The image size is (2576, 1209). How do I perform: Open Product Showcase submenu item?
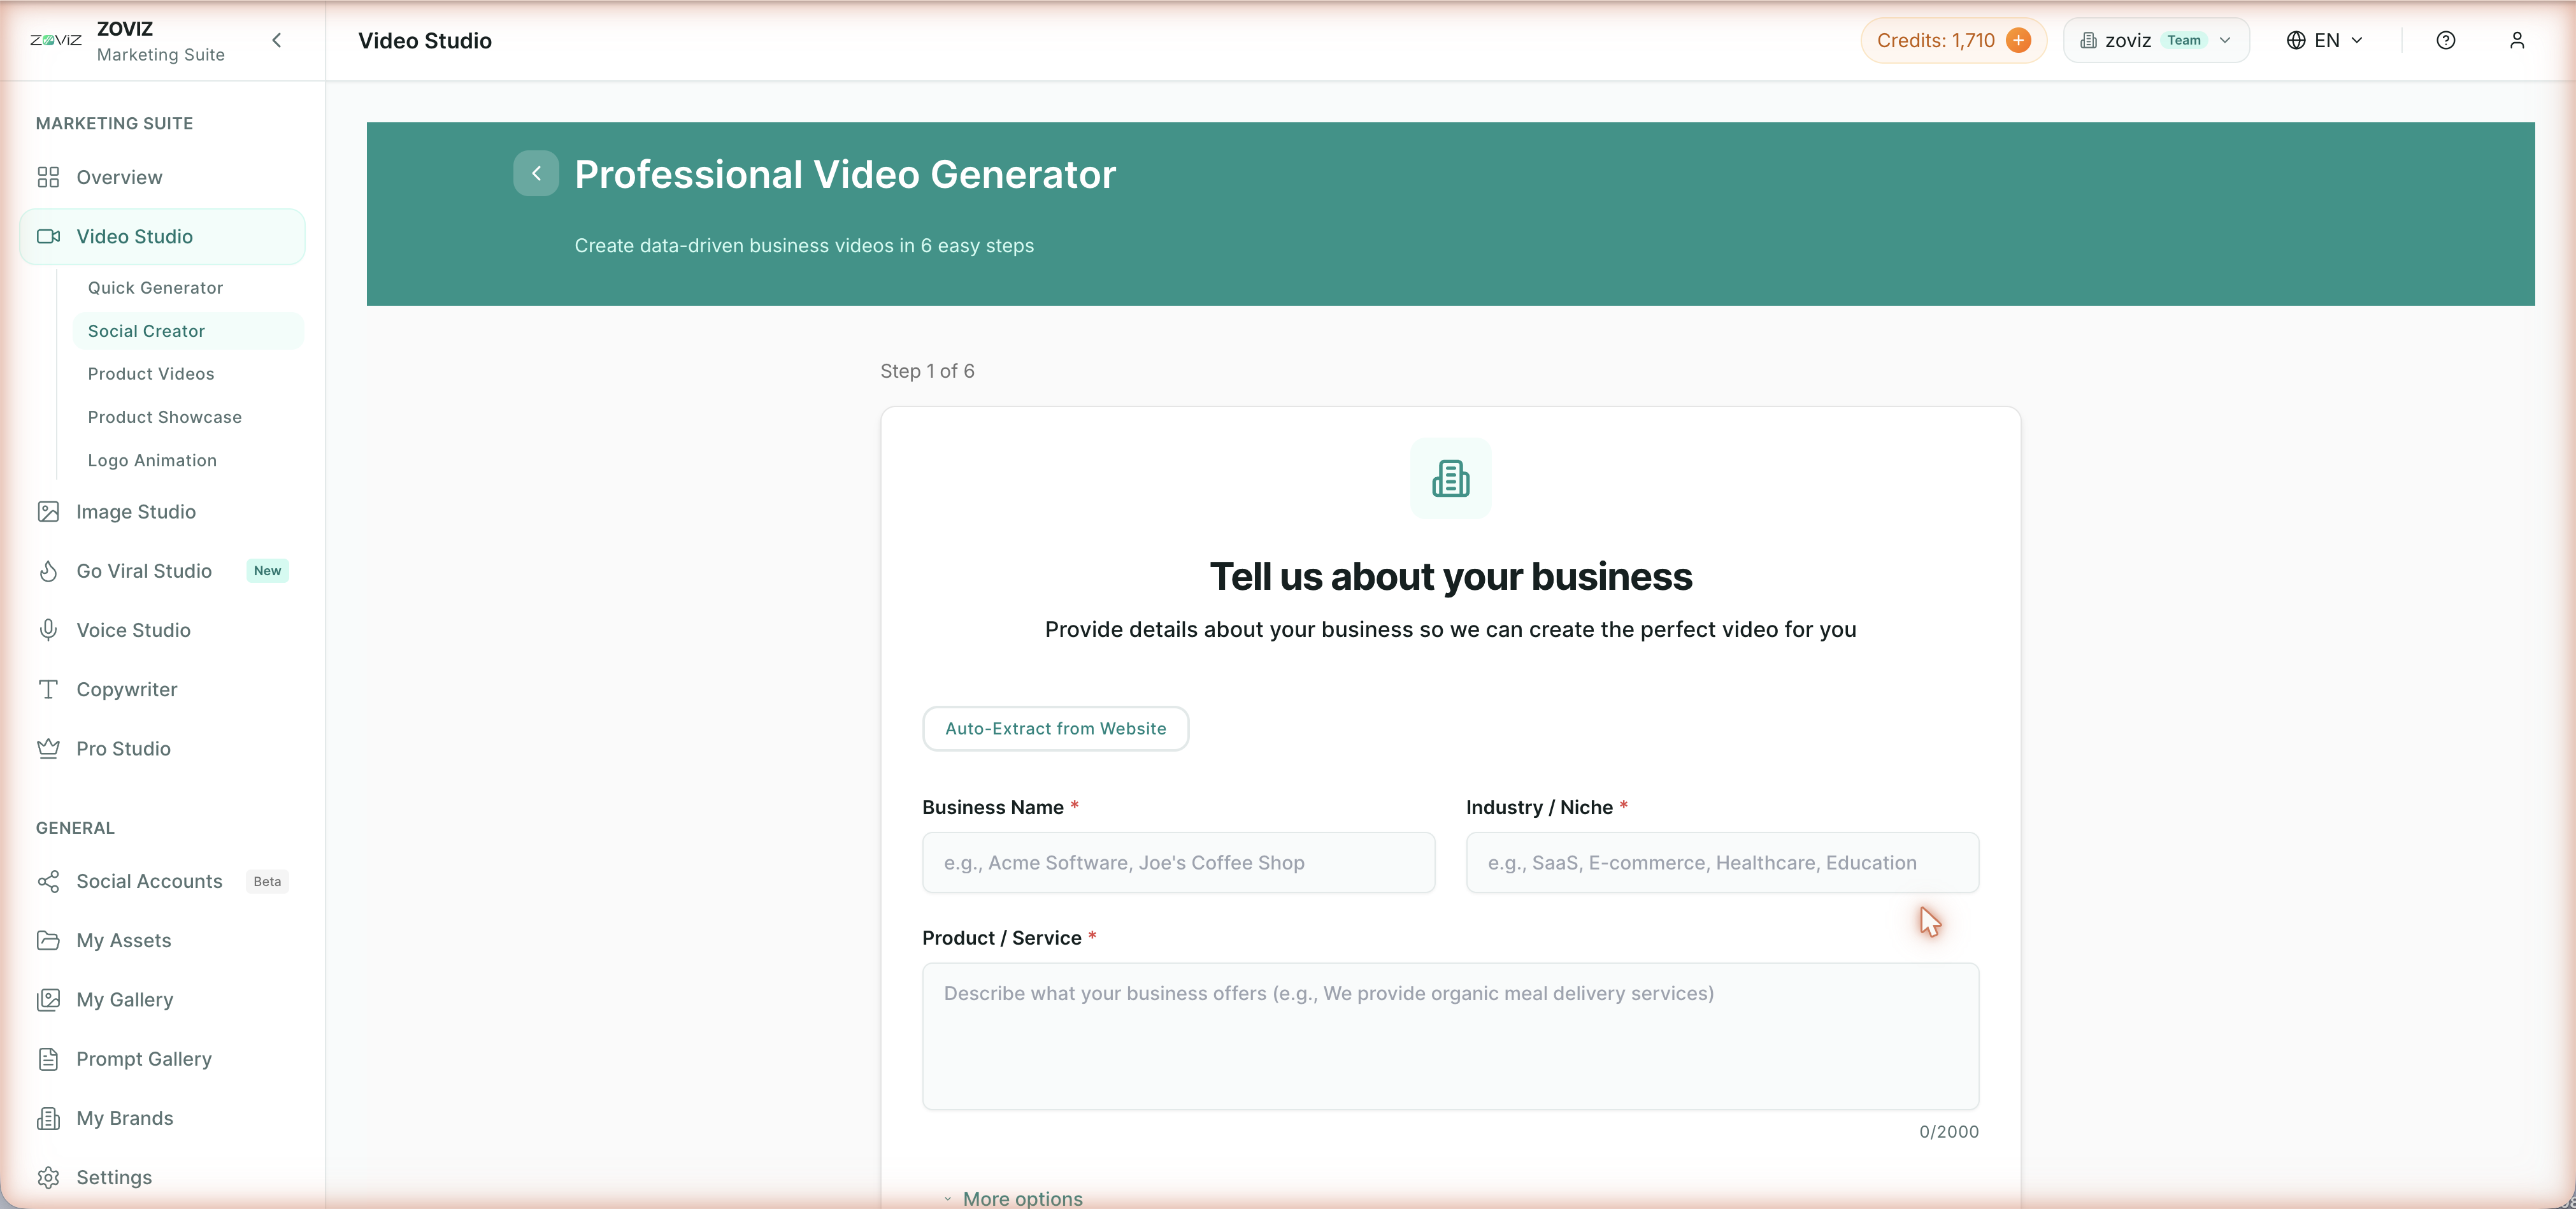187,417
